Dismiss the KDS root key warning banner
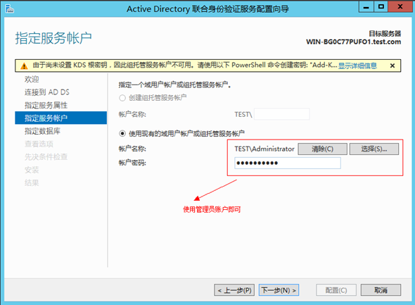This screenshot has width=415, height=305. (x=392, y=66)
